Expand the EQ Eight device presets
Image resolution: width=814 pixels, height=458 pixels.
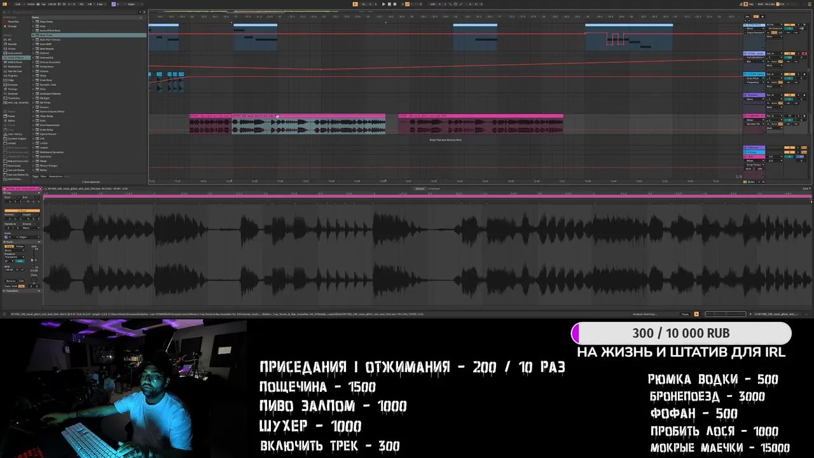[34, 98]
